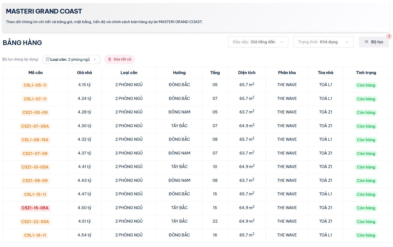Click the Diện tích column header
Image resolution: width=393 pixels, height=247 pixels.
coord(247,73)
